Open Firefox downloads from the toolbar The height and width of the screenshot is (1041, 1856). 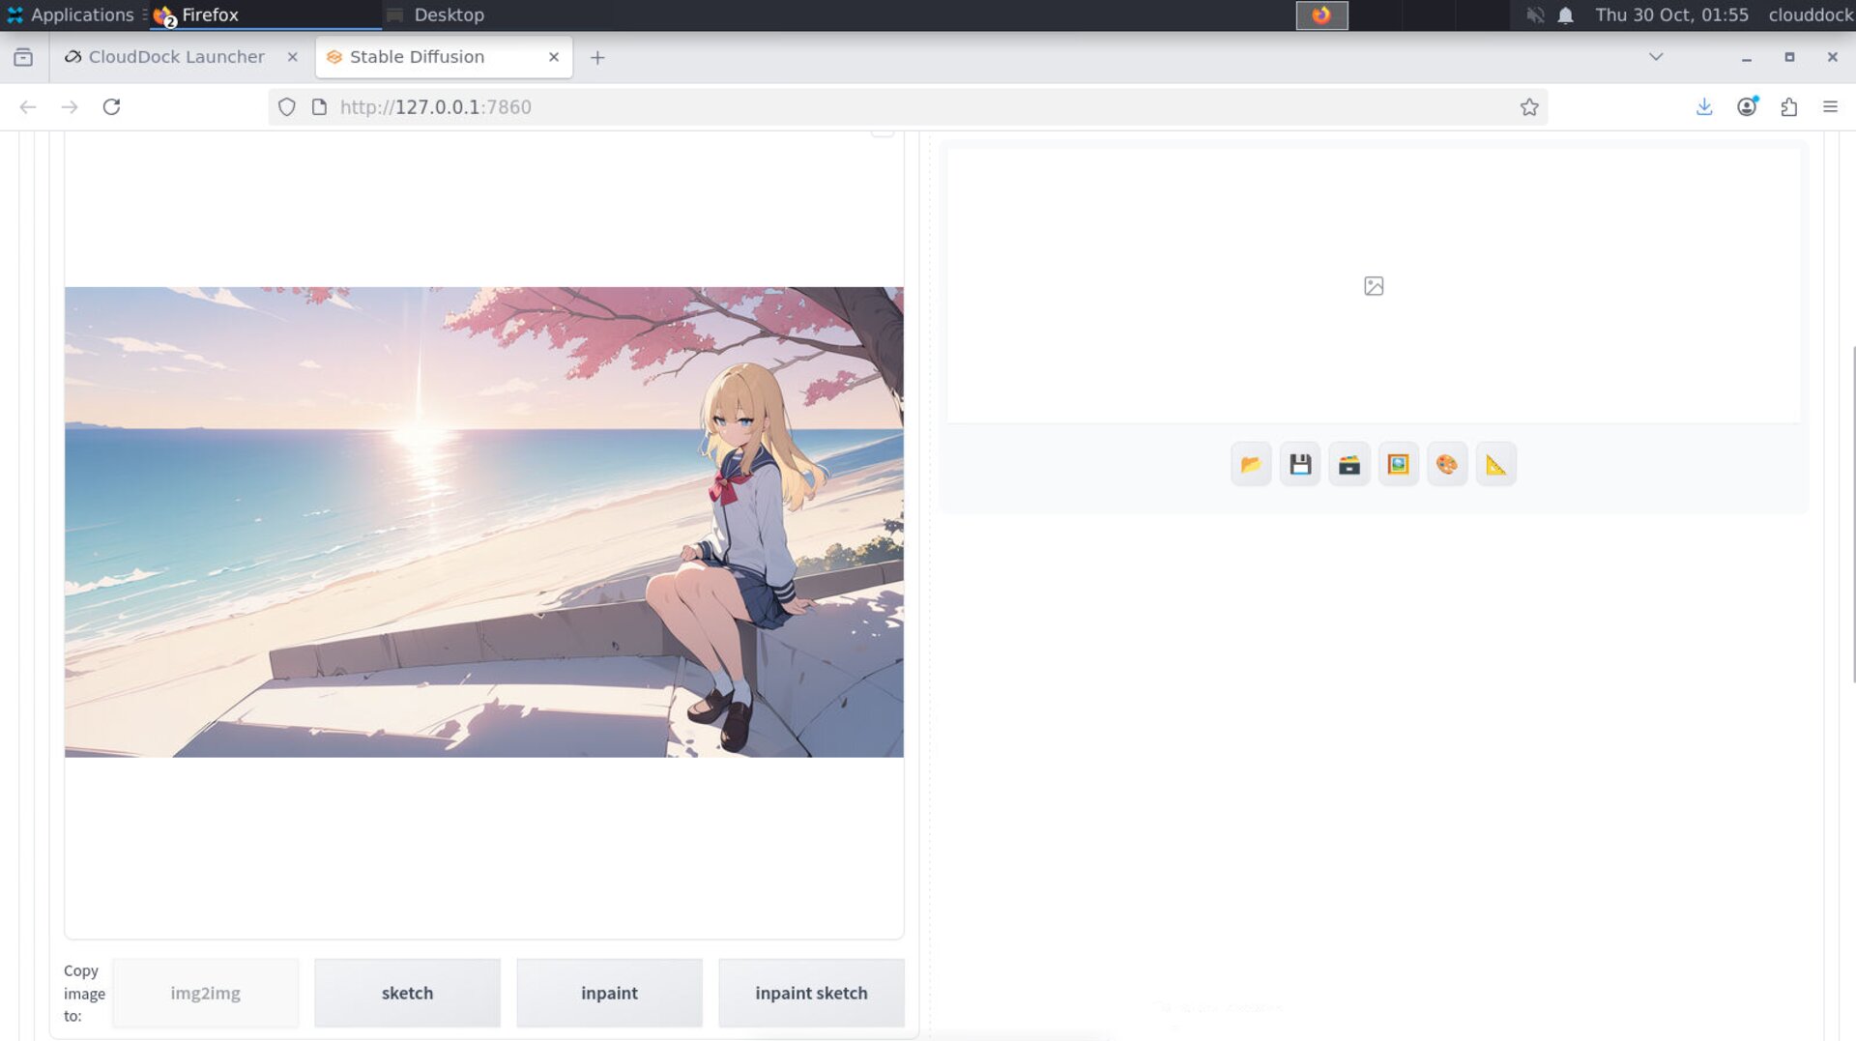tap(1704, 106)
